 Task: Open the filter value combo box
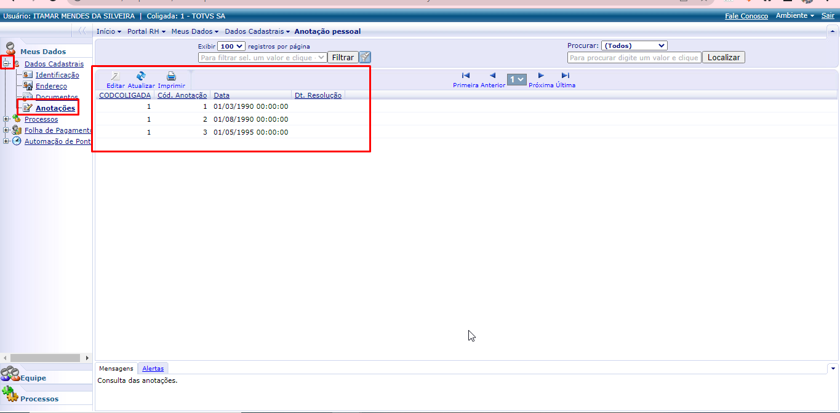pyautogui.click(x=262, y=57)
